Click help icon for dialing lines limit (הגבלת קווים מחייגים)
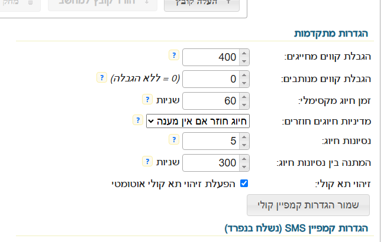Viewport: 387px width, 242px height. point(173,55)
